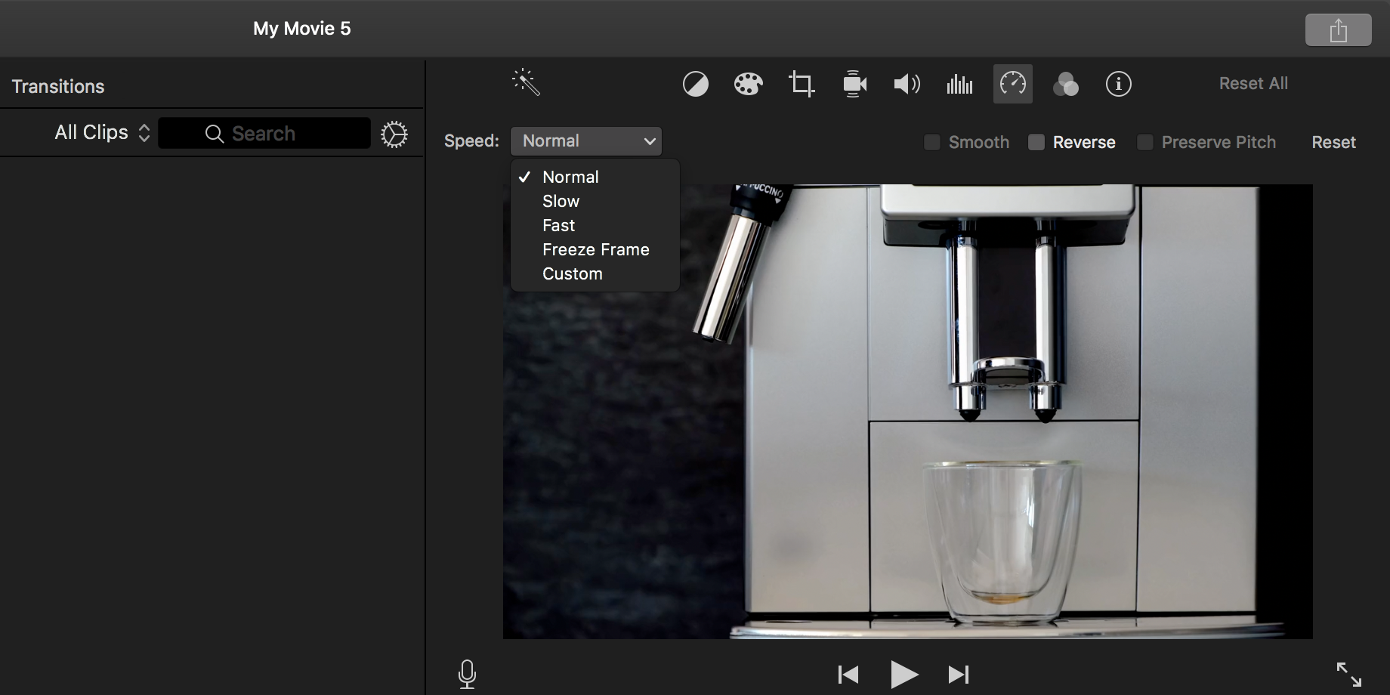The image size is (1390, 695).
Task: Open the Color Balance controls
Action: click(695, 84)
